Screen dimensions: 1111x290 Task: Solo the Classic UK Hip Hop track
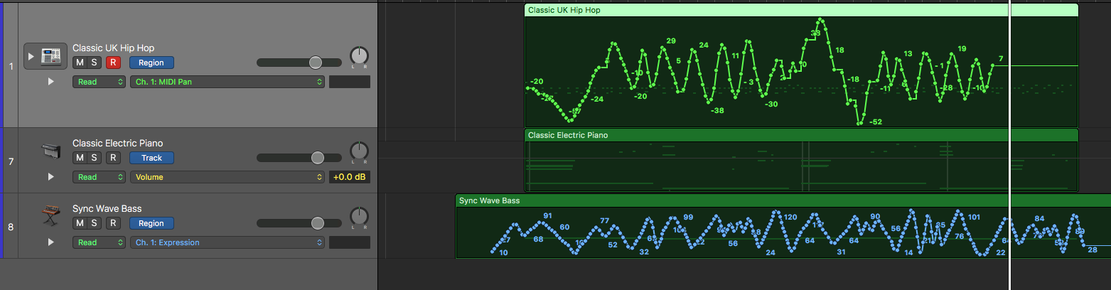coord(94,63)
